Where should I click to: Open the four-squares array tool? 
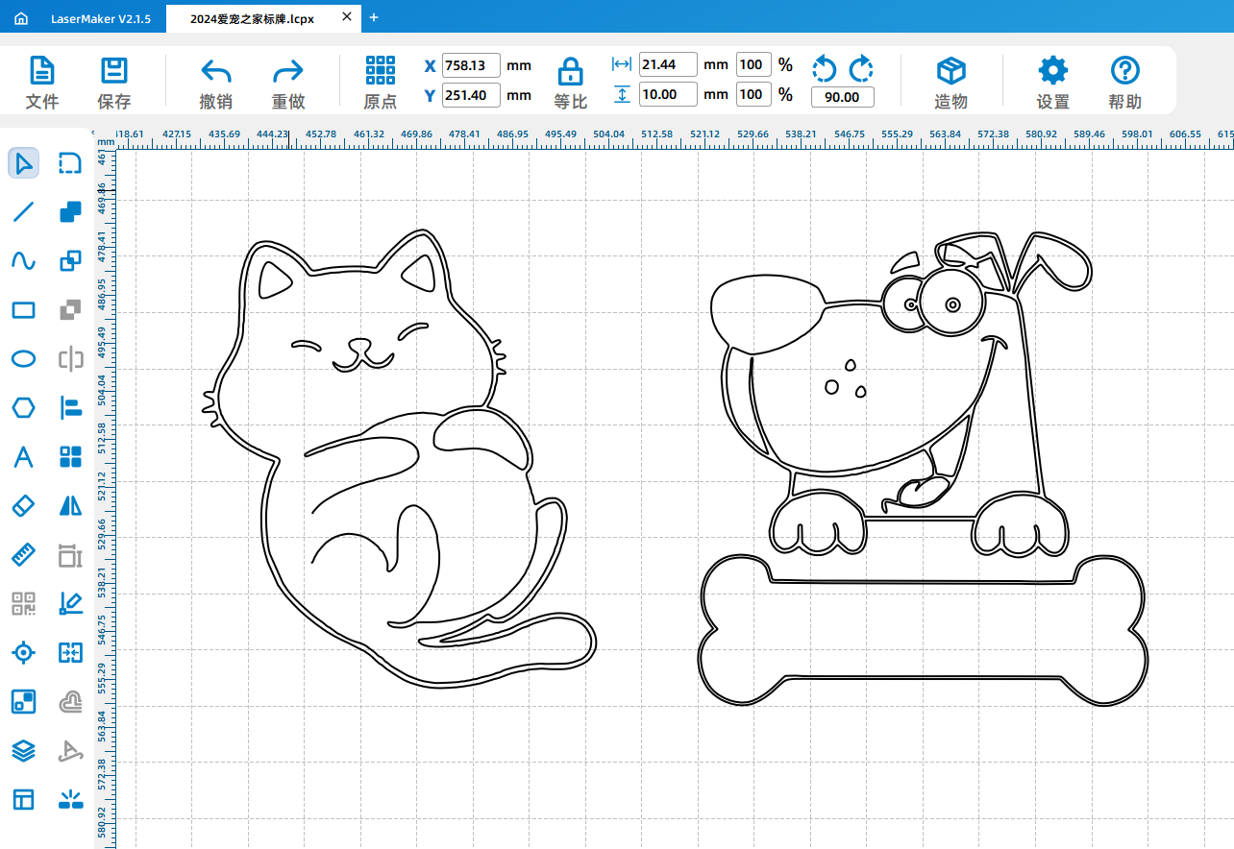(x=70, y=457)
